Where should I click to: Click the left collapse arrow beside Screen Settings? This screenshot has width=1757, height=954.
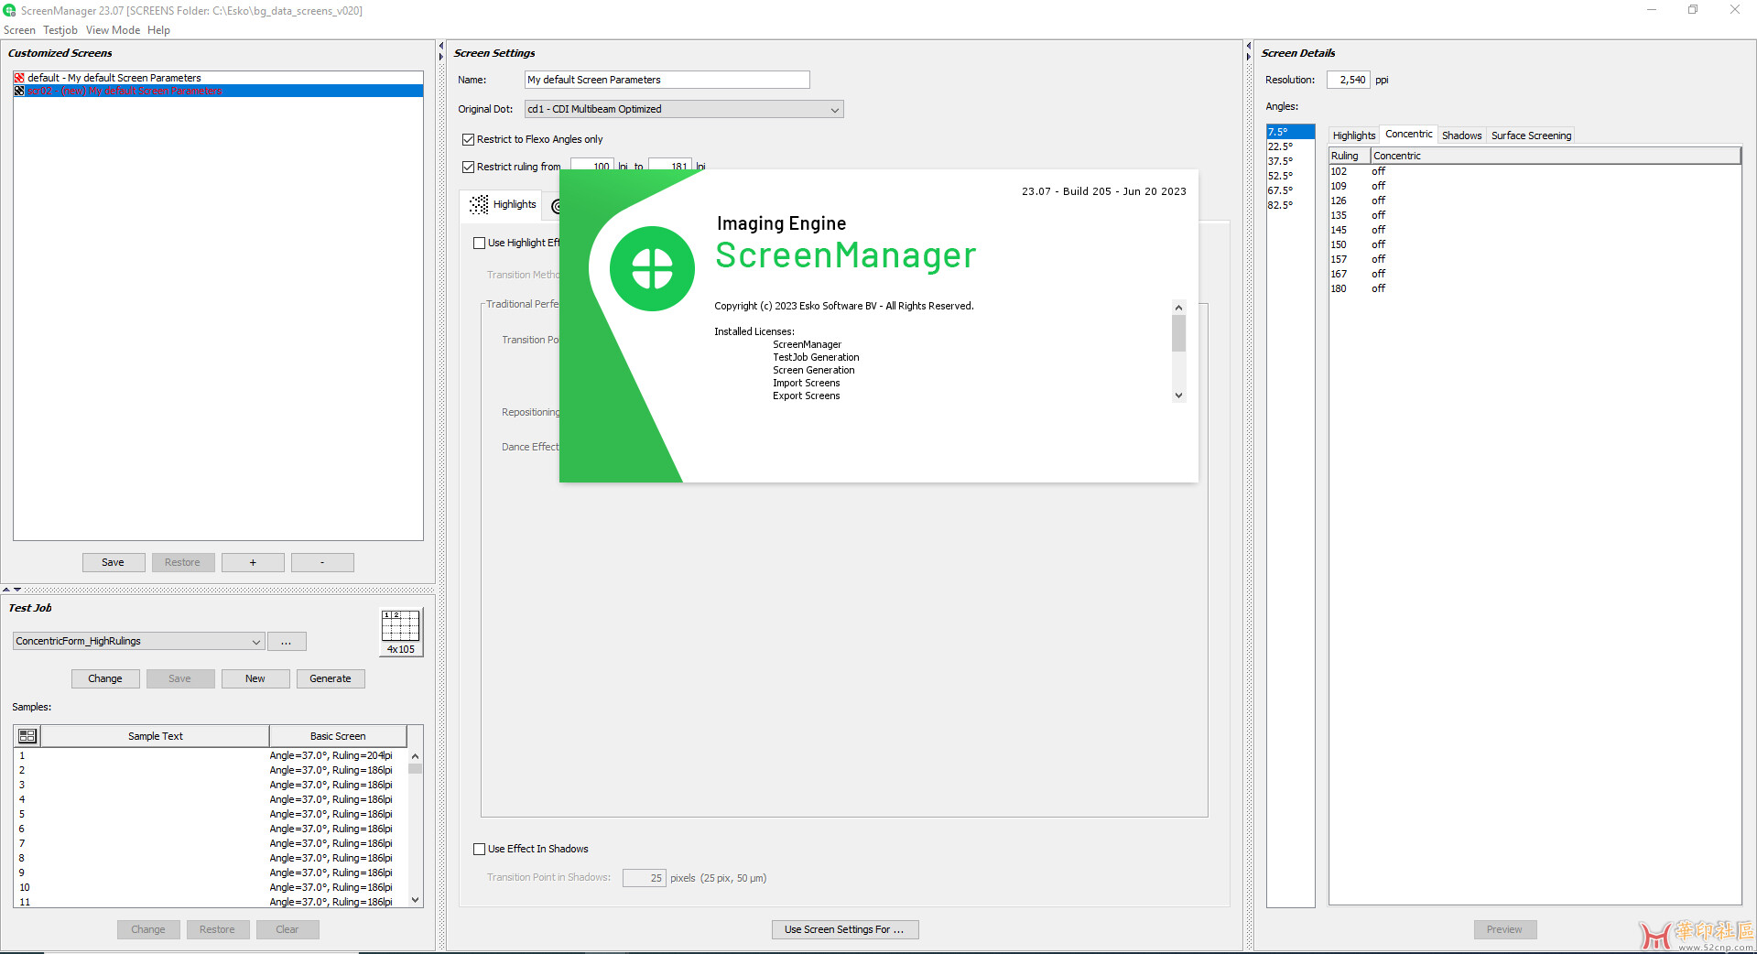pyautogui.click(x=441, y=46)
